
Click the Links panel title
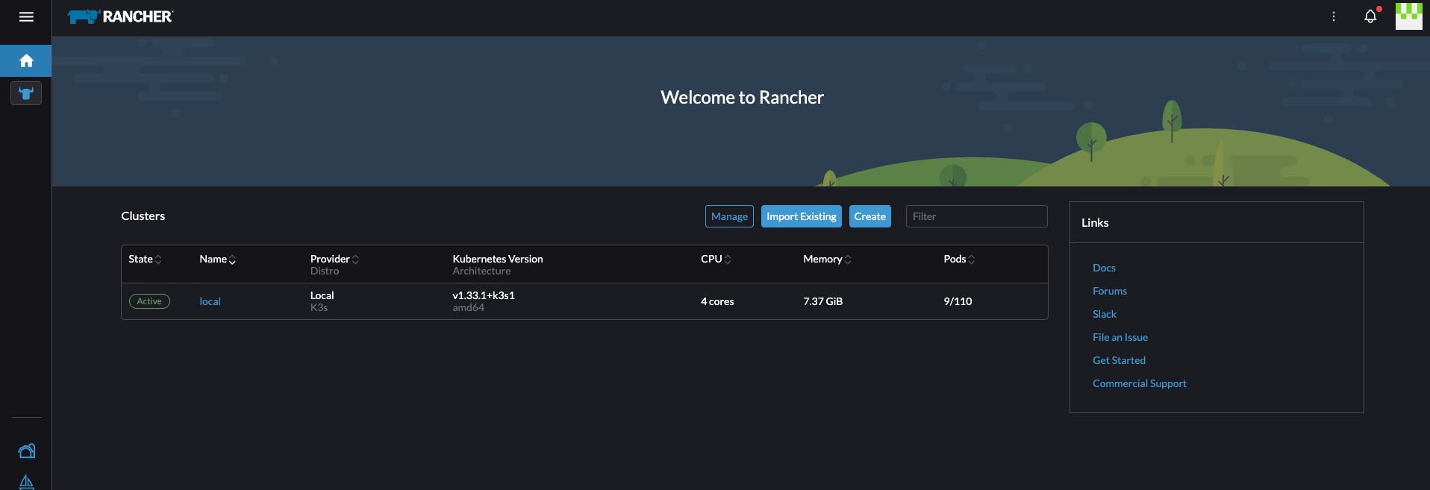click(x=1095, y=222)
